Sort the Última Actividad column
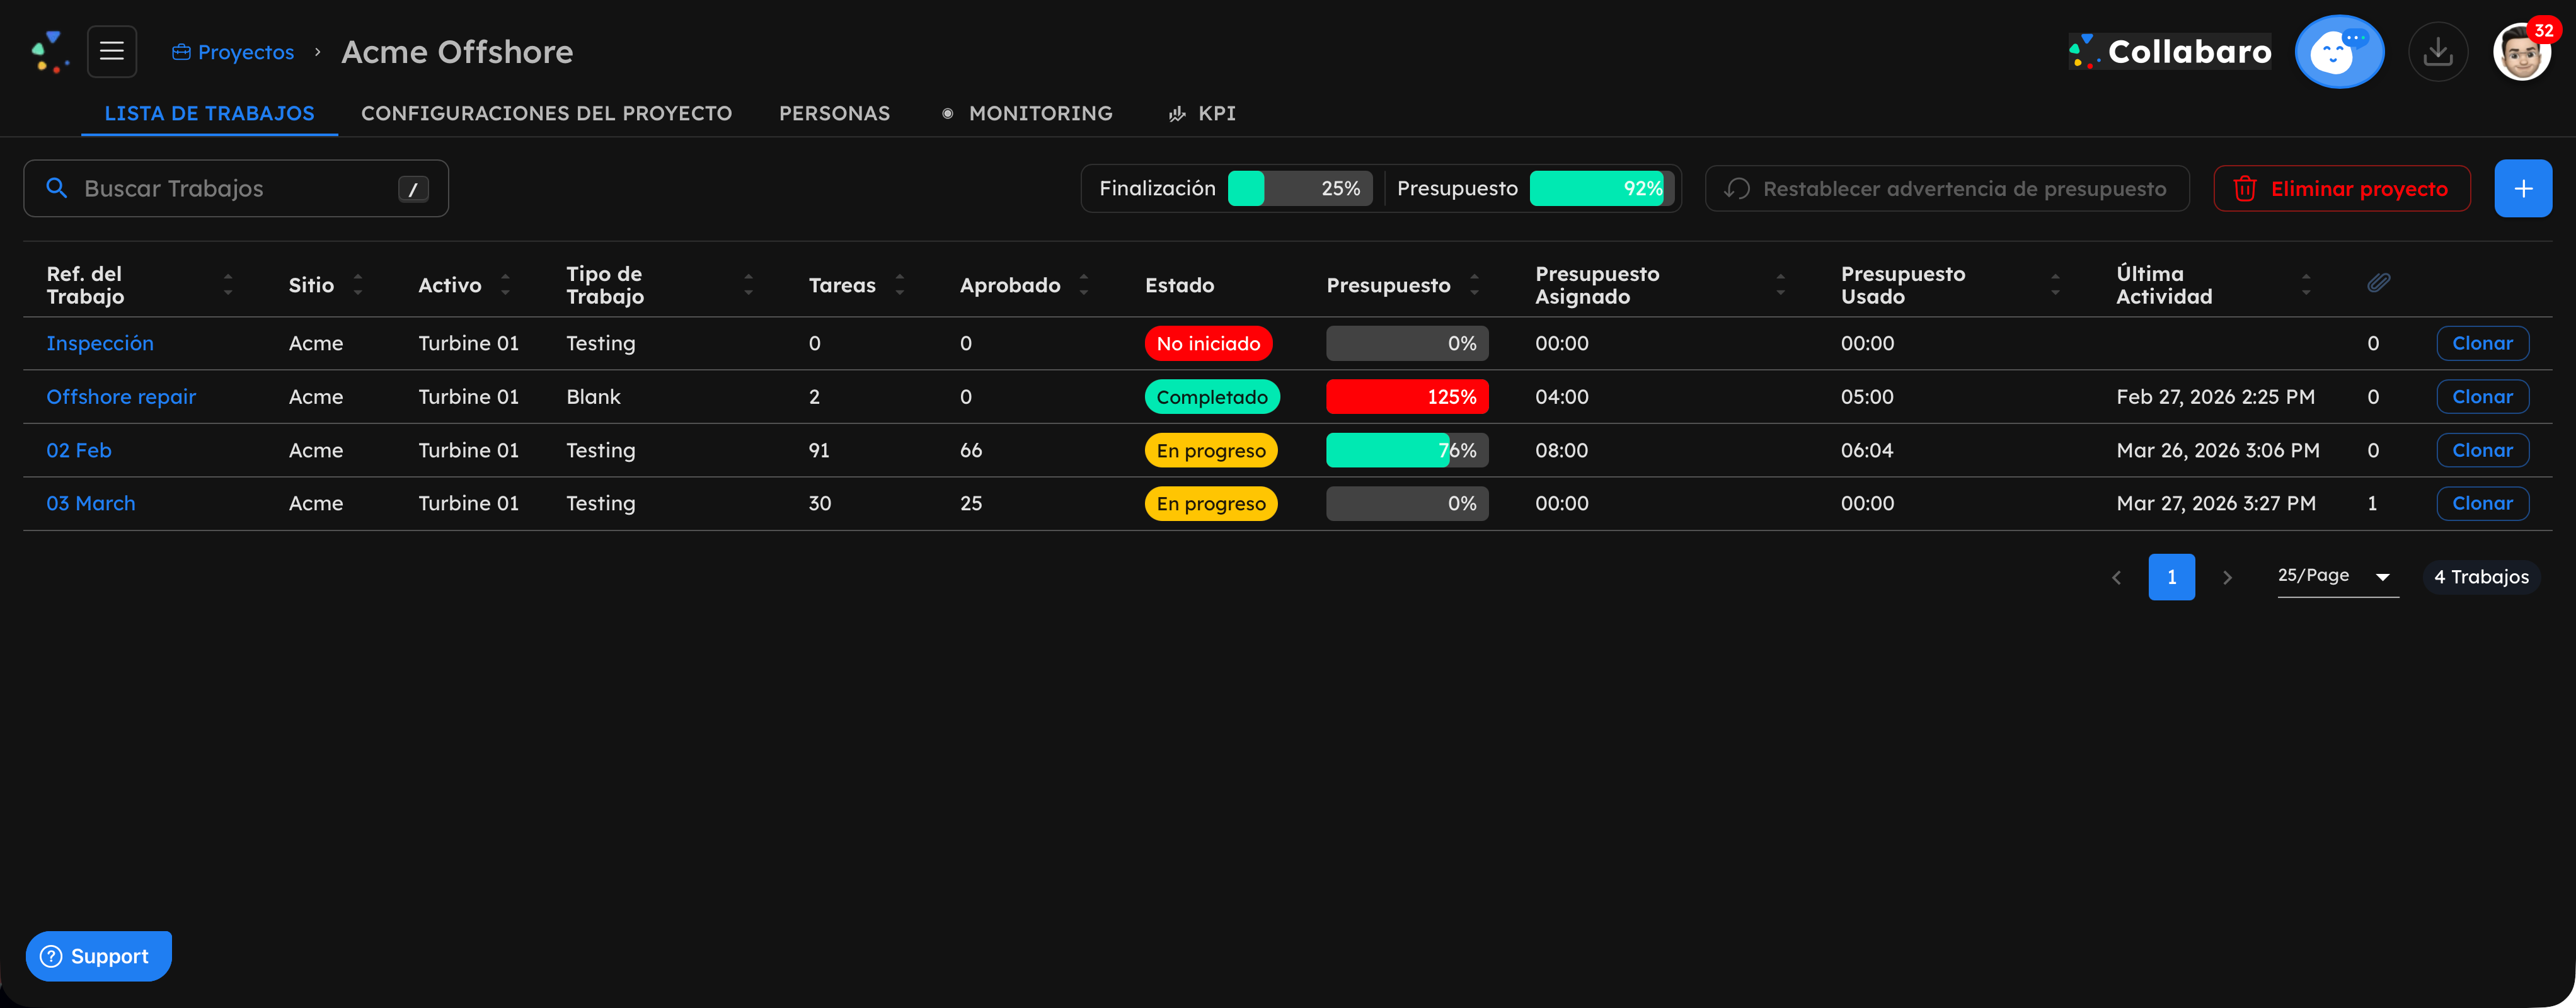 pos(2306,284)
